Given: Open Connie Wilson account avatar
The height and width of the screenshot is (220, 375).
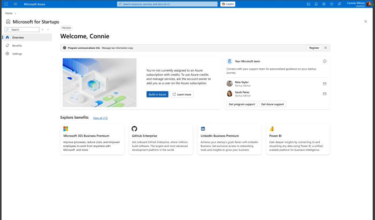Looking at the screenshot, I should point(368,4).
